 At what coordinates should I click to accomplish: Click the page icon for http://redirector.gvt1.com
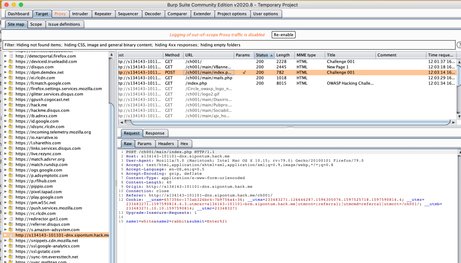point(11,219)
